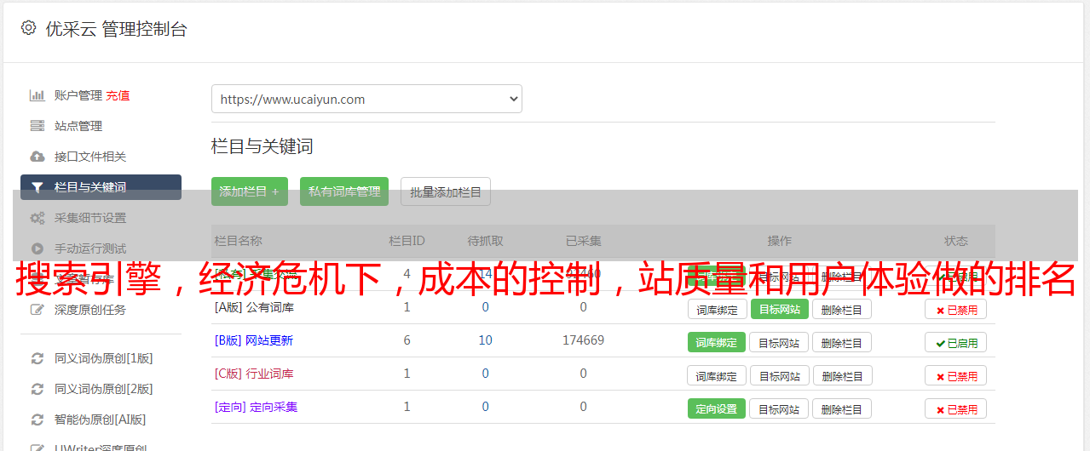Open the https://www.ucaiyun.com site dropdown
This screenshot has height=451, width=1090.
(x=366, y=99)
